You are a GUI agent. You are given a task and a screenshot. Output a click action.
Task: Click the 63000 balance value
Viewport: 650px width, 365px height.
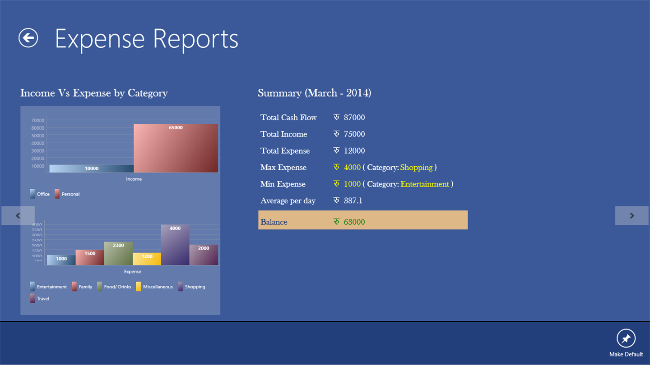[354, 222]
